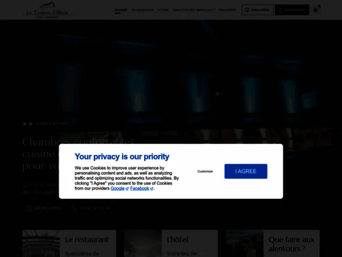
Task: Click the calendar Réservation icon below the headline
Action: click(x=29, y=208)
